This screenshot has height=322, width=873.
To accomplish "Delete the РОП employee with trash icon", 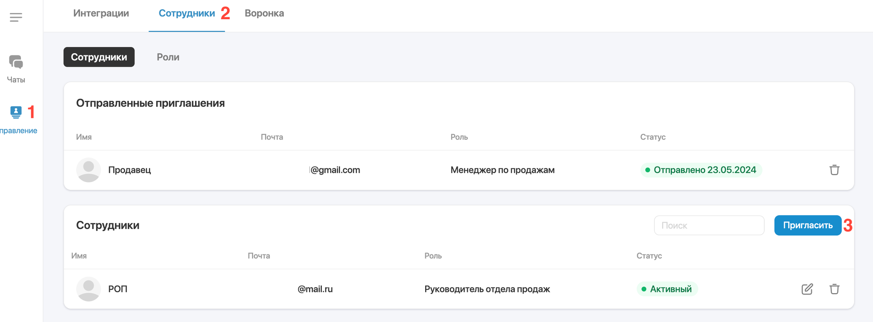I will click(834, 289).
